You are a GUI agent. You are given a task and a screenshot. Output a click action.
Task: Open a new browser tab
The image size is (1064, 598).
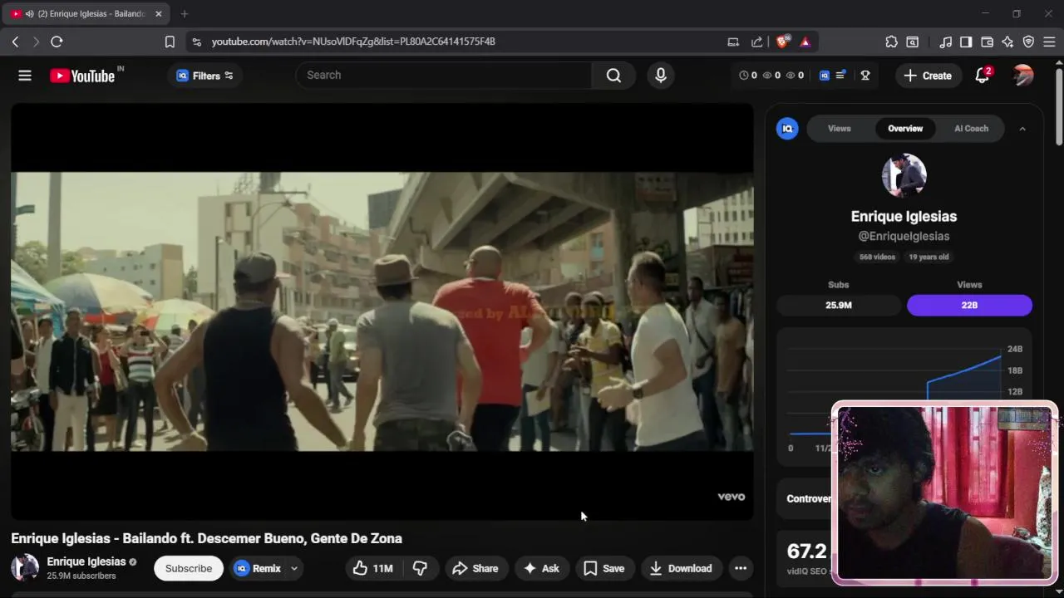185,13
